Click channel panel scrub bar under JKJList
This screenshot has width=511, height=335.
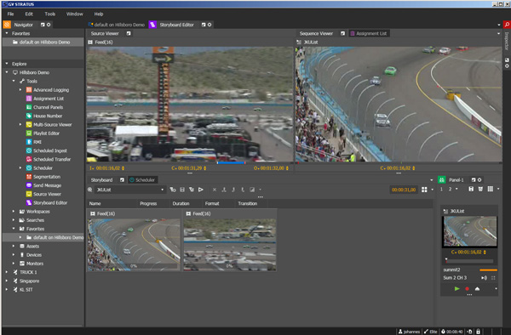[469, 260]
